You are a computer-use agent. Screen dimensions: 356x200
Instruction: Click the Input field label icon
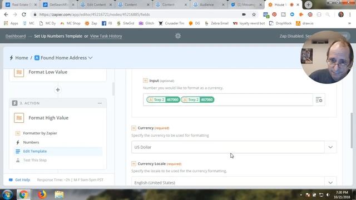pos(145,81)
